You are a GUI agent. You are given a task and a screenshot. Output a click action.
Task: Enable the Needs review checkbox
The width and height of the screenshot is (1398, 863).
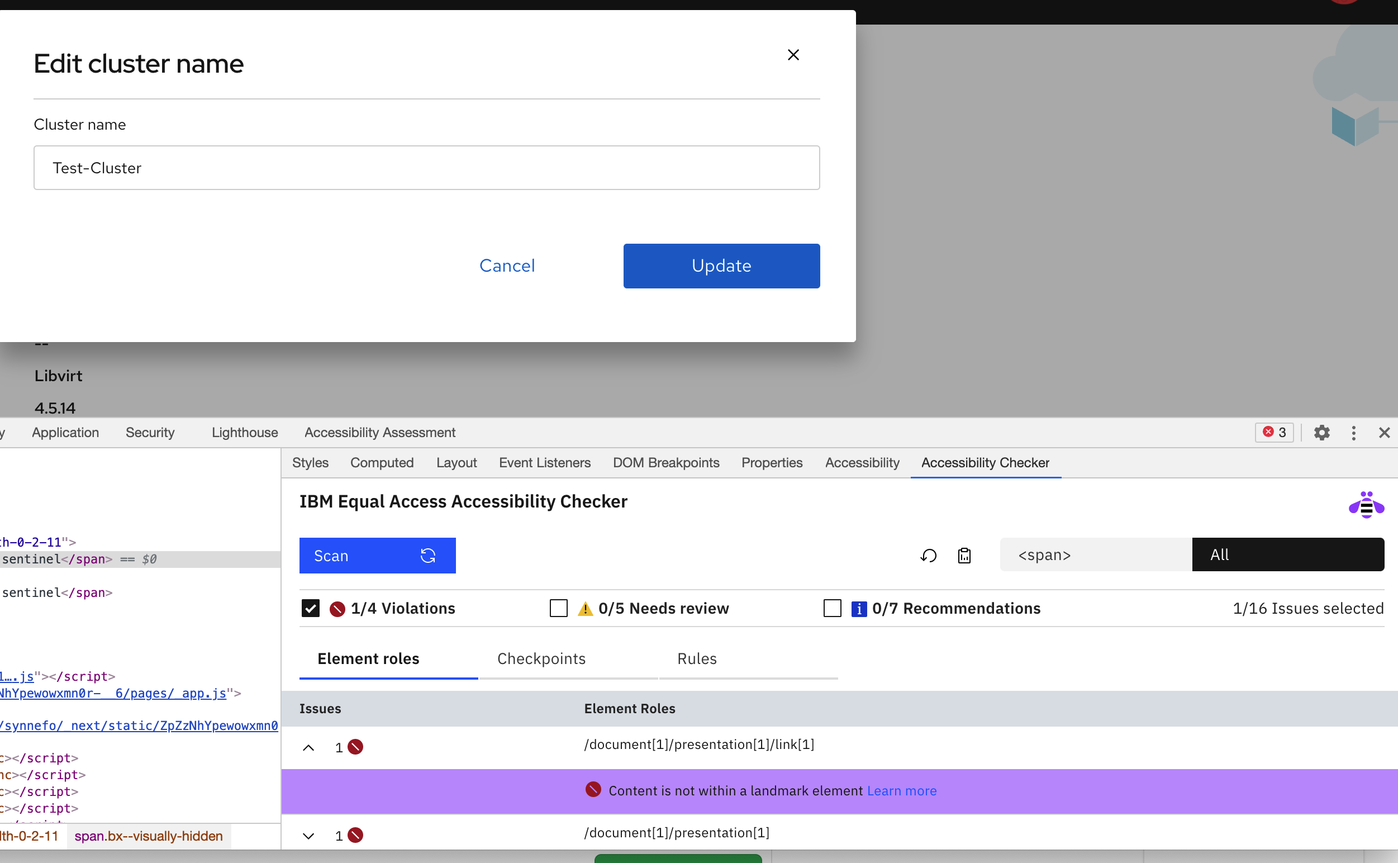pos(559,608)
